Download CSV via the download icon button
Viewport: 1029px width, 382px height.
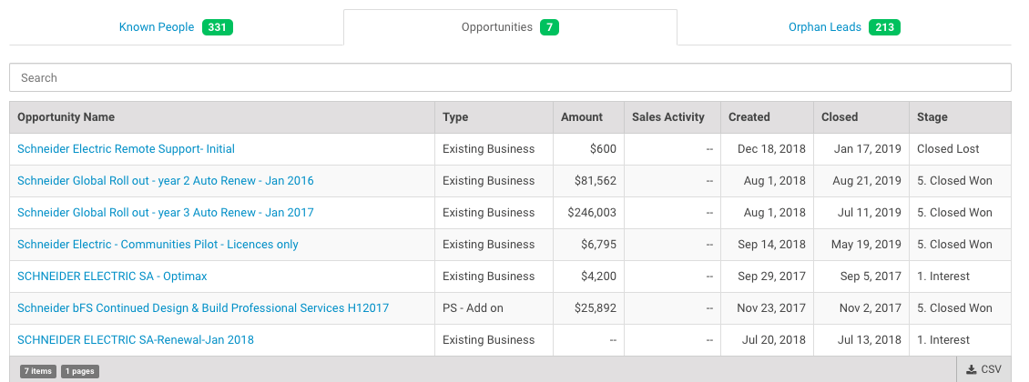(983, 370)
